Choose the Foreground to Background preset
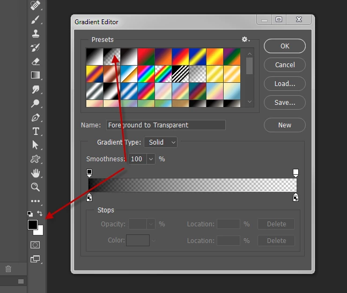347x293 pixels. coord(94,56)
